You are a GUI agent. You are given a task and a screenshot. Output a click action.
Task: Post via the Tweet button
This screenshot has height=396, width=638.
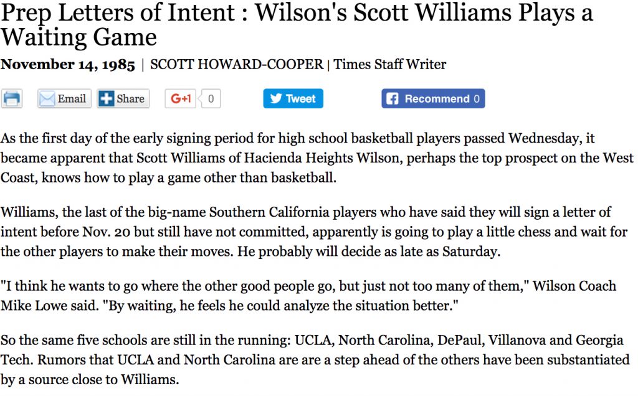click(293, 98)
